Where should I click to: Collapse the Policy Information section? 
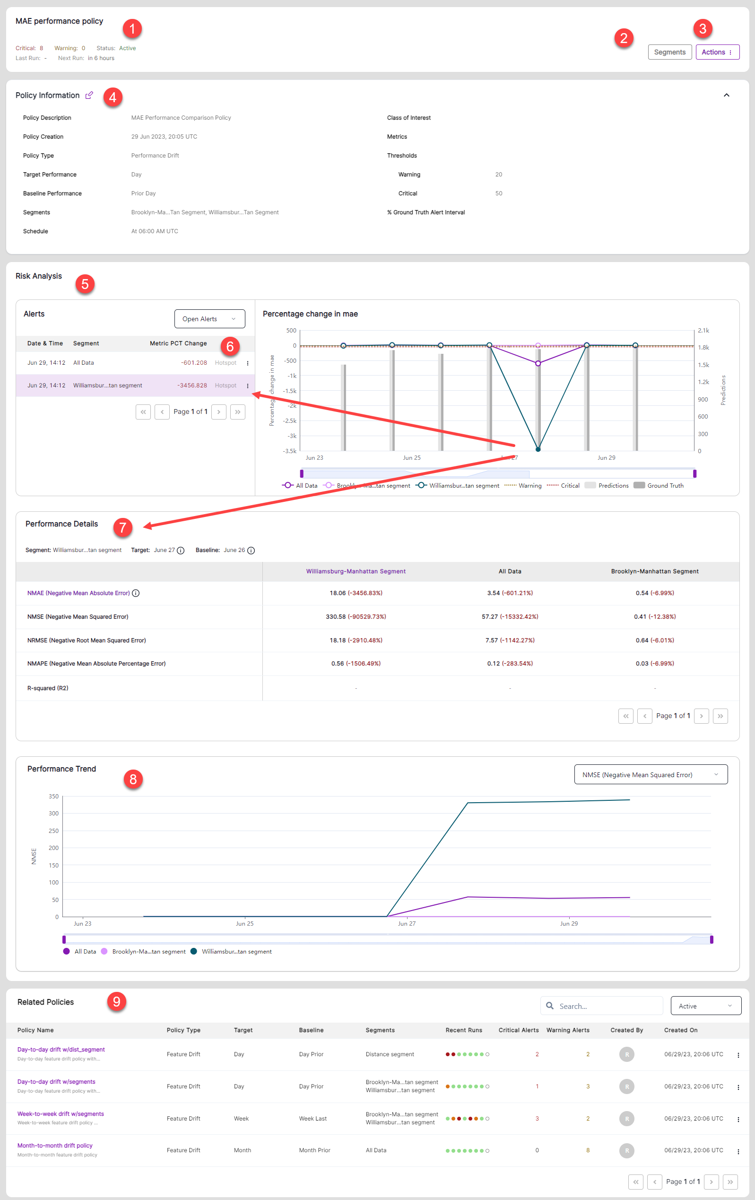(726, 95)
